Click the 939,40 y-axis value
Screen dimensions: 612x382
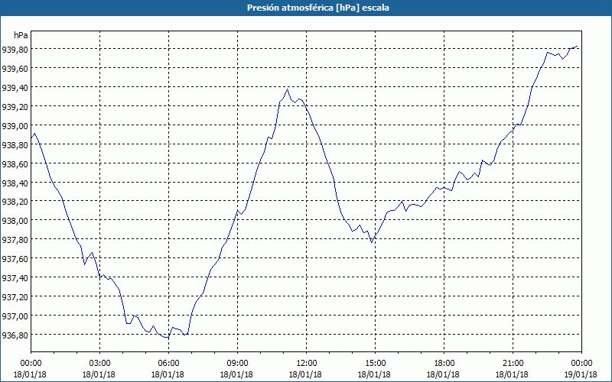click(x=15, y=88)
